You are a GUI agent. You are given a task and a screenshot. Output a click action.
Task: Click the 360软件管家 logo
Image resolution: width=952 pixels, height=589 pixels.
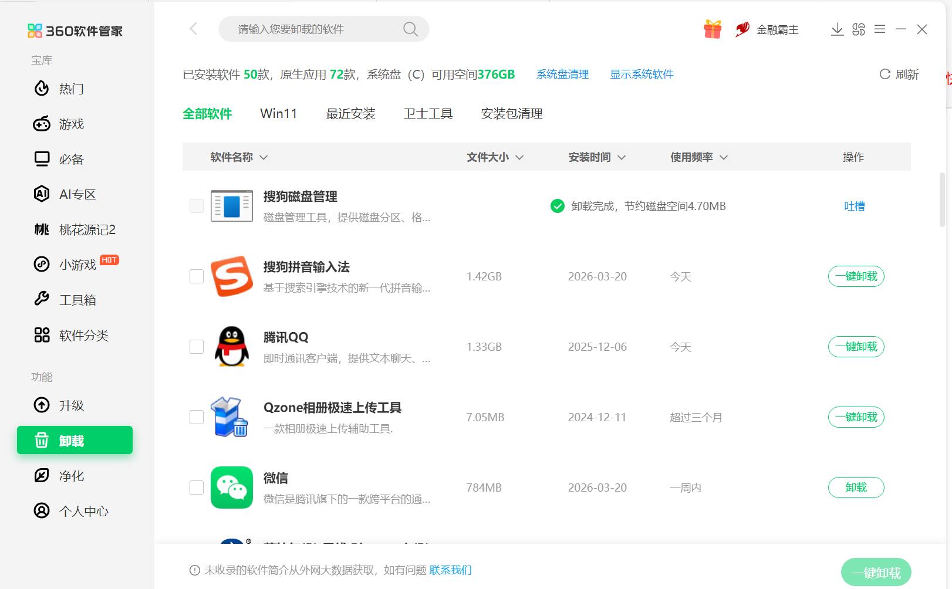pos(75,31)
